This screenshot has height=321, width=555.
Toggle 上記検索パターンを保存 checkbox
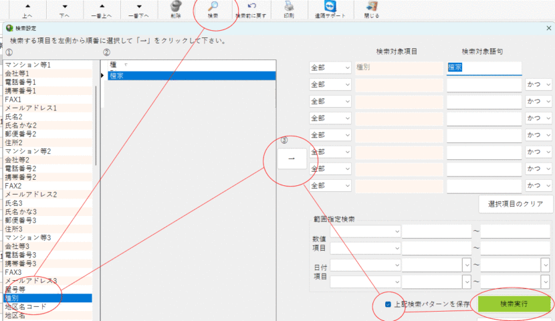coord(388,304)
